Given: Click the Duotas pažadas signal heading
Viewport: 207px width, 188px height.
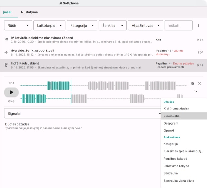Looking at the screenshot, I should (x=17, y=124).
